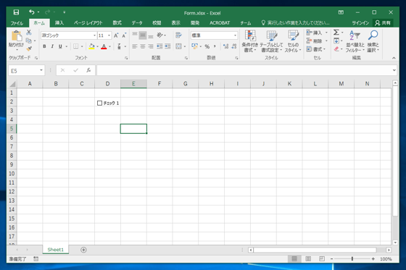
Task: Switch to the ページ レイアウト tab
Action: 88,23
